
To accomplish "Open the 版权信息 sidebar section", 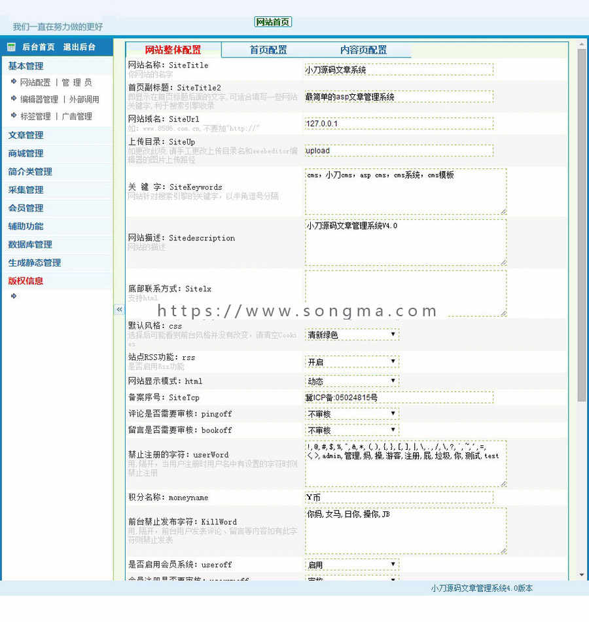I will [26, 281].
